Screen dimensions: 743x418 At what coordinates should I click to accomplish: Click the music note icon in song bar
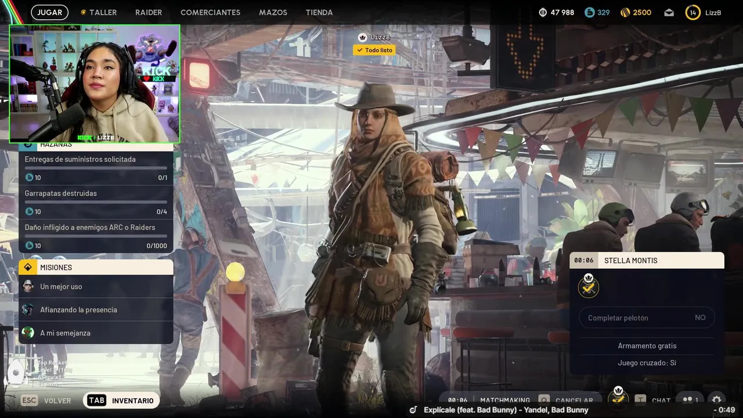click(413, 410)
